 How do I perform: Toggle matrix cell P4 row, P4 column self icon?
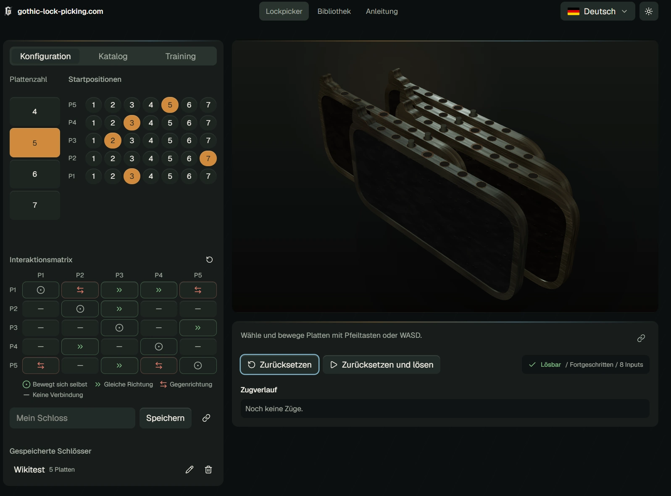159,347
